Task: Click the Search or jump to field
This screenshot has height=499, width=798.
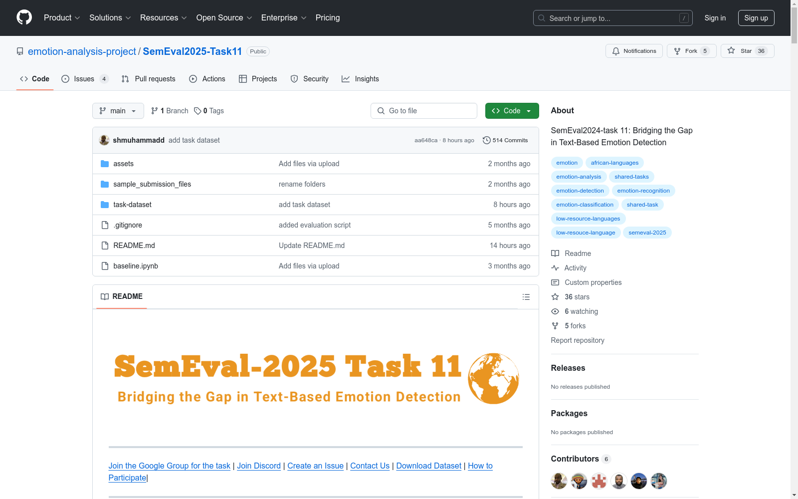Action: point(613,18)
